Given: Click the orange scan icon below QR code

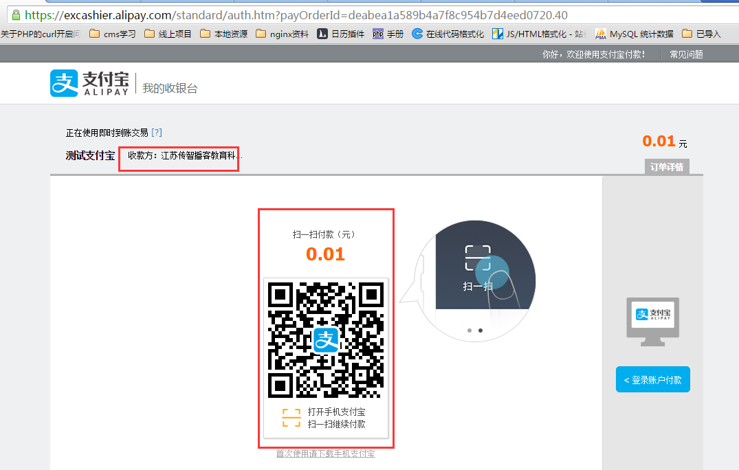Looking at the screenshot, I should click(x=291, y=417).
